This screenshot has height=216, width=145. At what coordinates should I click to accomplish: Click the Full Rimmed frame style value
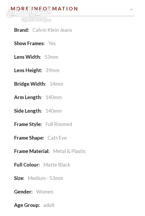[59, 124]
